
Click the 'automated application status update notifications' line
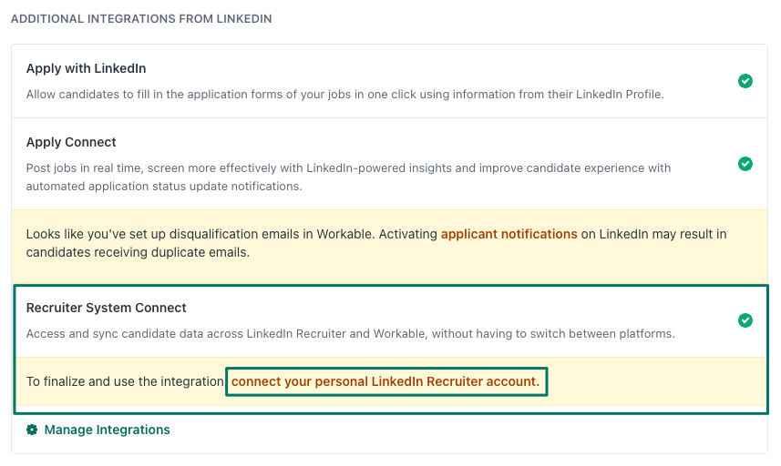(164, 187)
